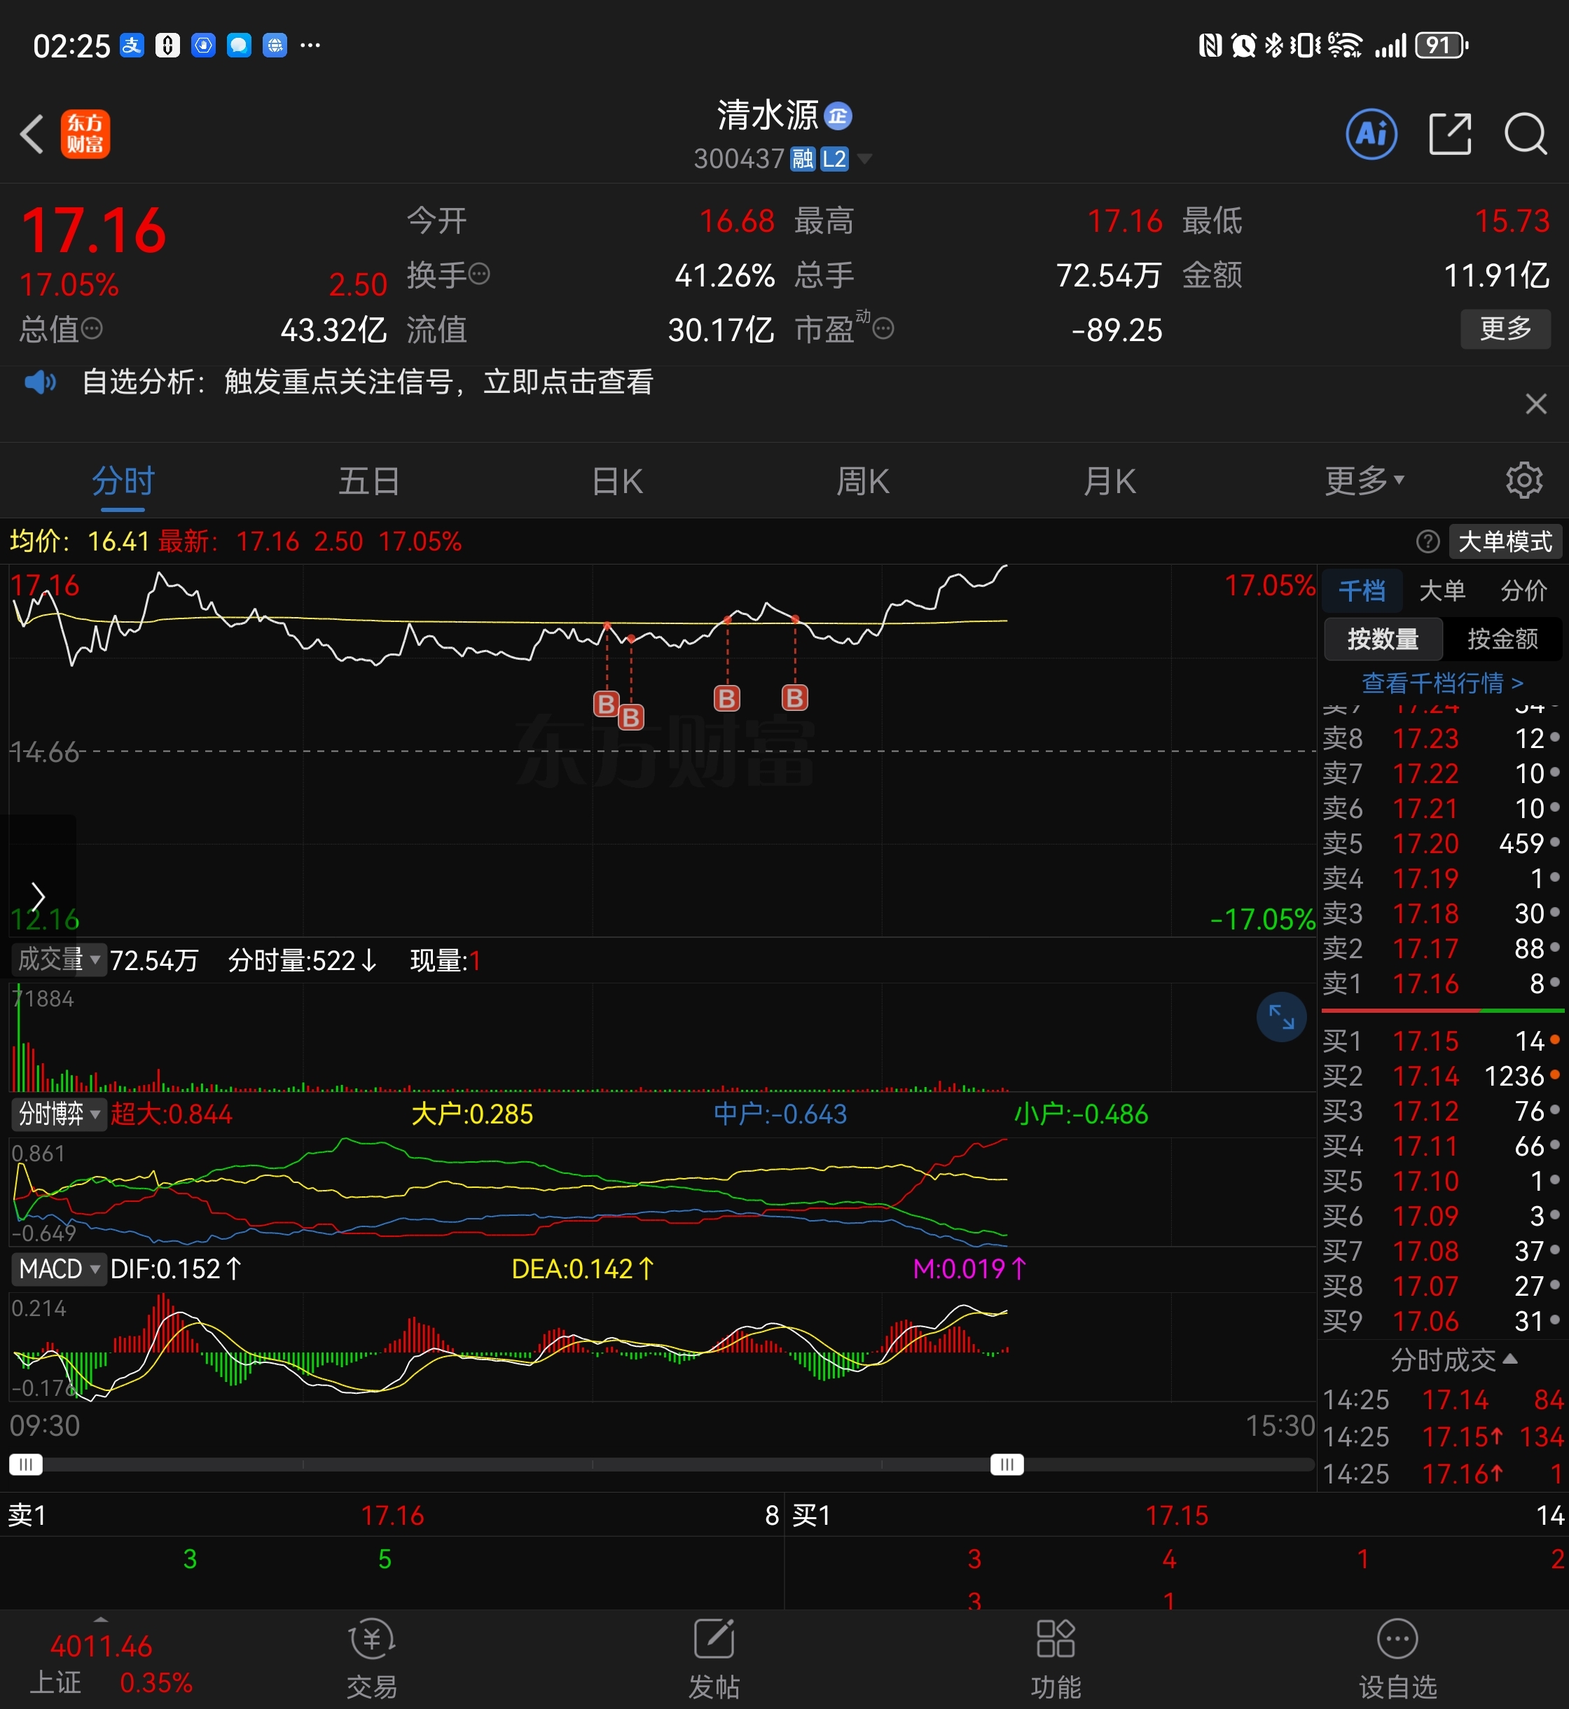Tap the chart fullscreen expand icon
Viewport: 1569px width, 1709px height.
[1280, 1016]
